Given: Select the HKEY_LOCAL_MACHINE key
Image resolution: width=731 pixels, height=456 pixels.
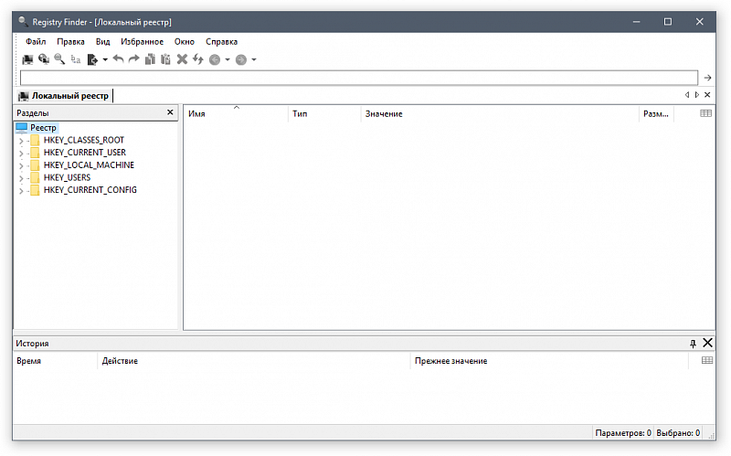Looking at the screenshot, I should coord(89,165).
